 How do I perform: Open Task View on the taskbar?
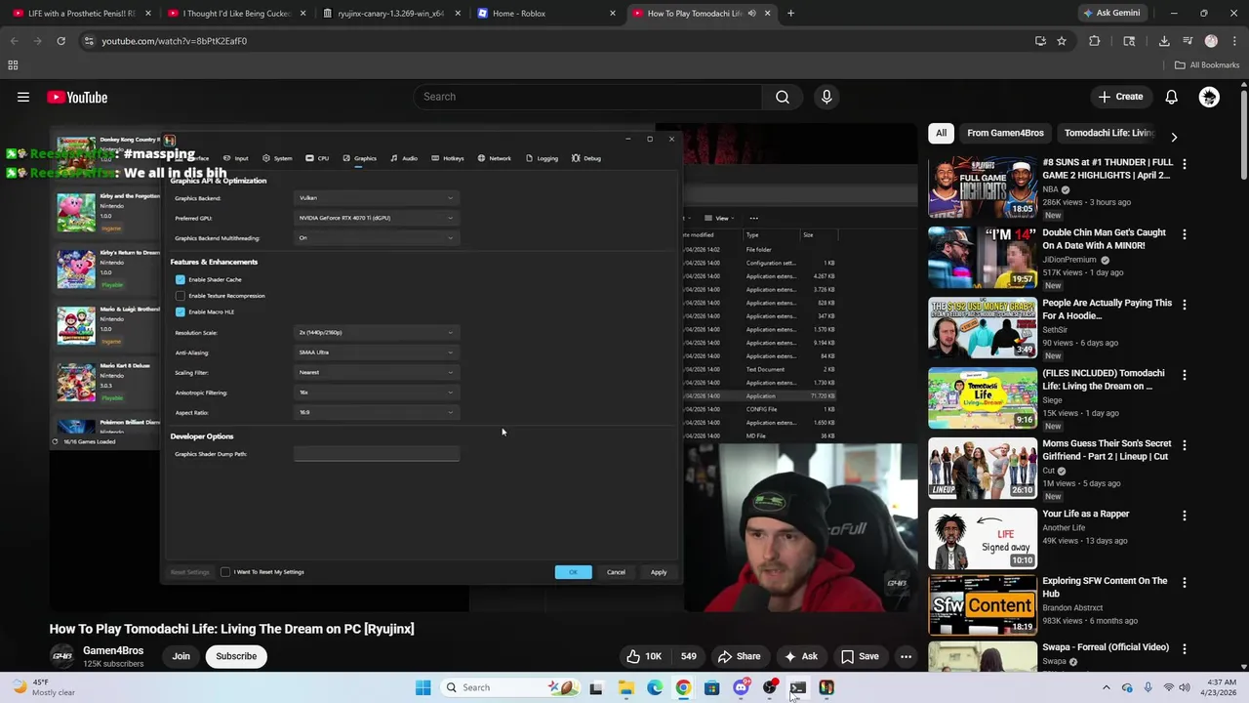[x=596, y=687]
